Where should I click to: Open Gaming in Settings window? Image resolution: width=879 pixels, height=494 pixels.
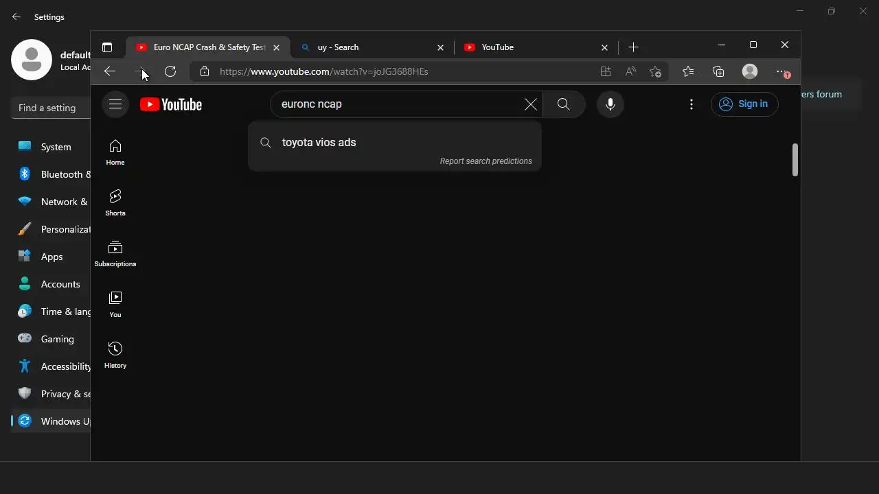[51, 339]
